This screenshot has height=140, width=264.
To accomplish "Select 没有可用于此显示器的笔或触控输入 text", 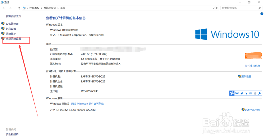I will (x=101, y=64).
